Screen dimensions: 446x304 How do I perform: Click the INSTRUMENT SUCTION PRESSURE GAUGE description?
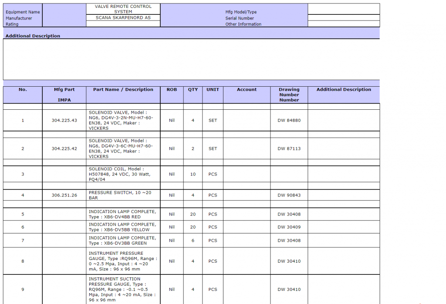[123, 289]
